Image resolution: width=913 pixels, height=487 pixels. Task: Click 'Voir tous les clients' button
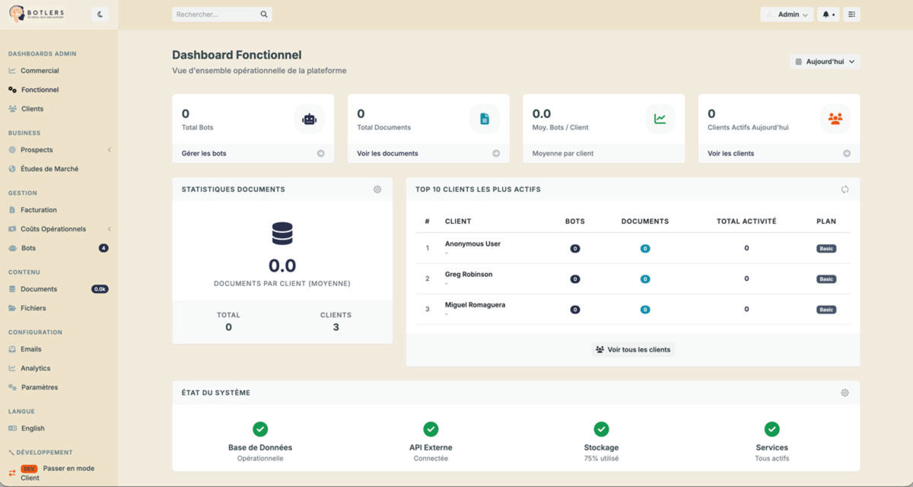coord(633,349)
